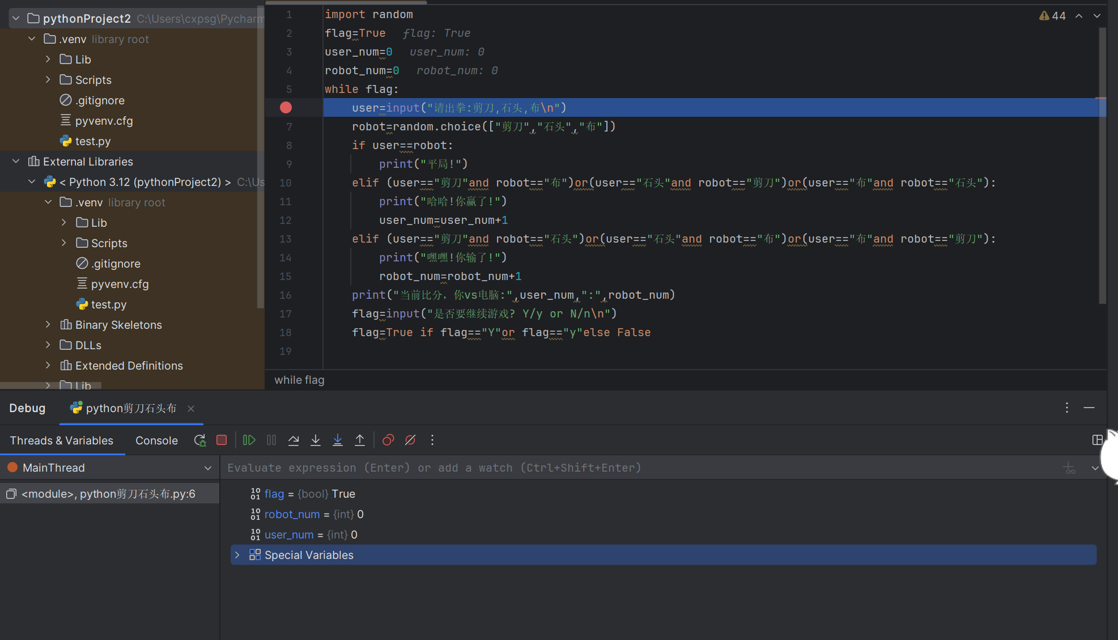This screenshot has width=1118, height=640.
Task: Click Step Into My Code icon
Action: coord(338,440)
